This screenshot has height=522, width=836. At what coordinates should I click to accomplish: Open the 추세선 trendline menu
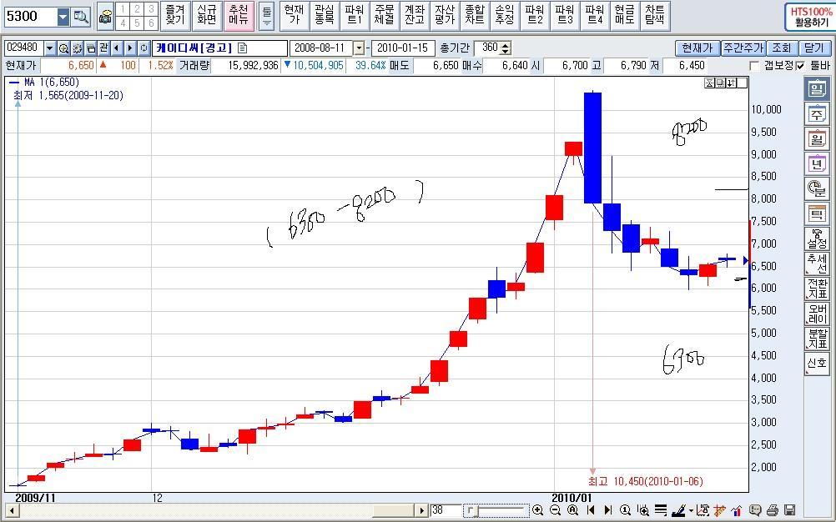816,264
